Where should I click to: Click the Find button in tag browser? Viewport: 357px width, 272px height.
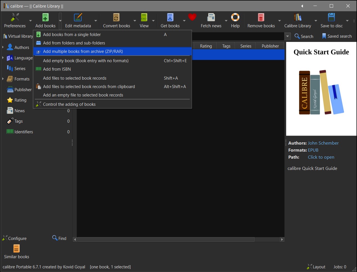(59, 238)
